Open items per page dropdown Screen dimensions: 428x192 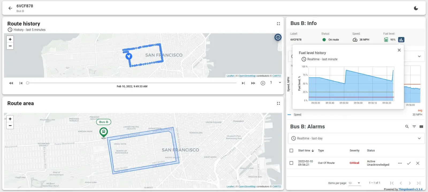coord(354,183)
